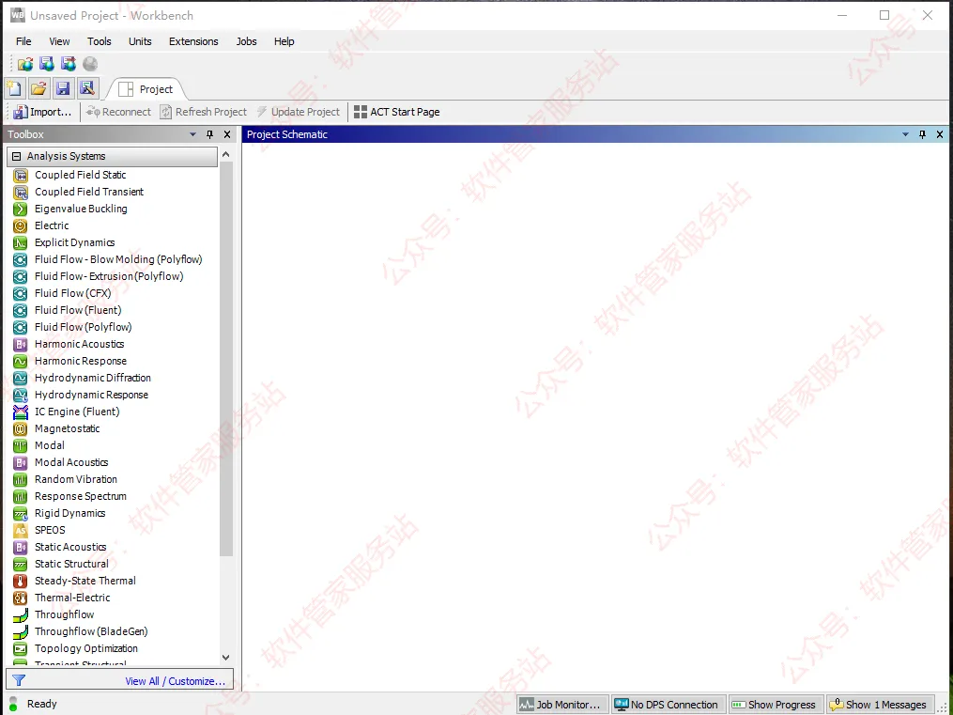The height and width of the screenshot is (715, 953).
Task: Click the Steady-State Thermal icon
Action: pos(20,582)
